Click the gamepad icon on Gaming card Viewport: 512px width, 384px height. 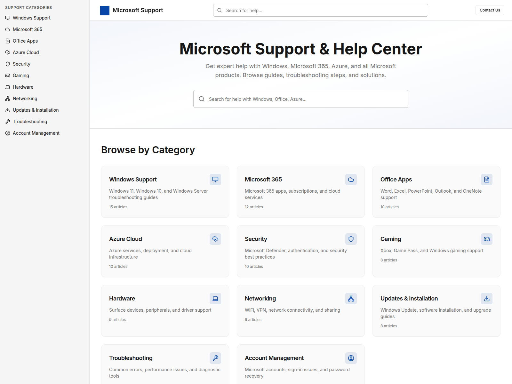(486, 239)
